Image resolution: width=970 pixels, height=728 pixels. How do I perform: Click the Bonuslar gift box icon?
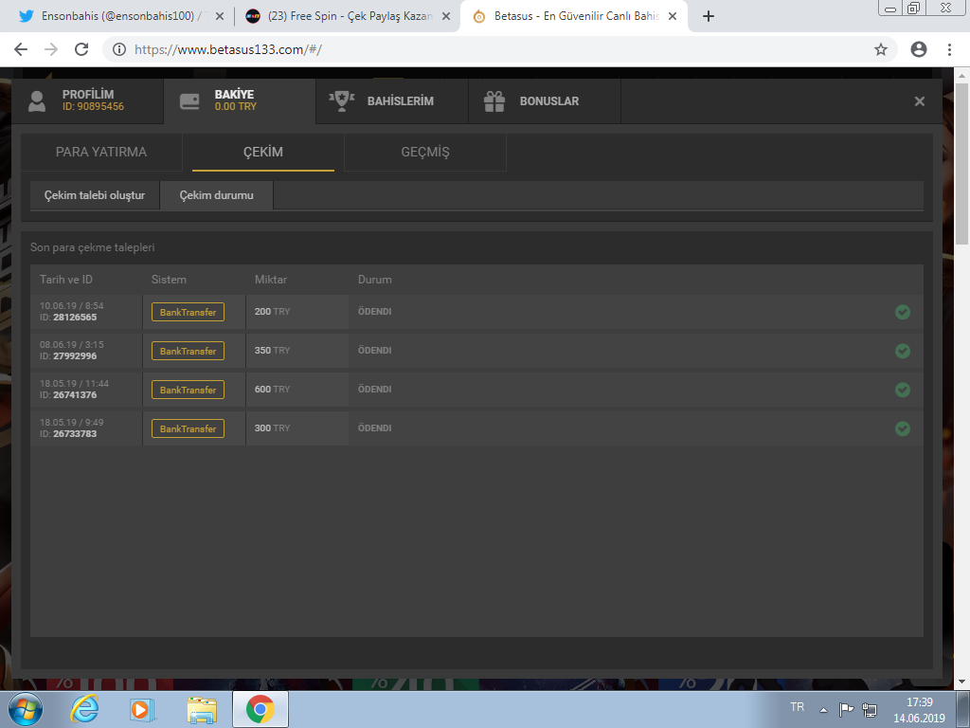point(494,100)
